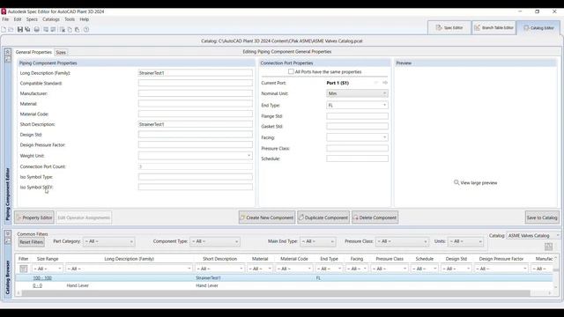The height and width of the screenshot is (317, 564).
Task: Click the Delete Component button
Action: point(375,217)
